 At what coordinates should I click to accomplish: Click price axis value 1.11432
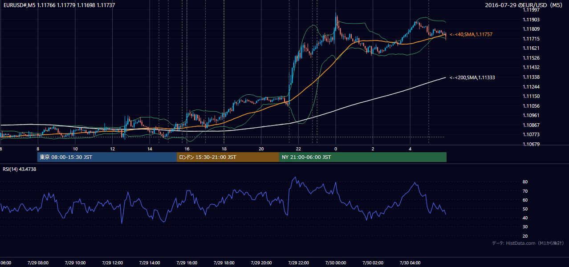(x=531, y=67)
